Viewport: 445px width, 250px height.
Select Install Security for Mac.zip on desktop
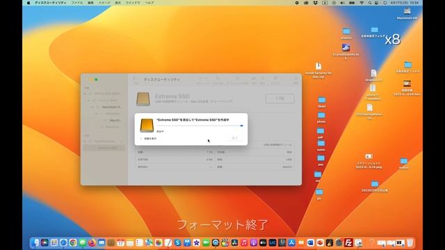(318, 70)
